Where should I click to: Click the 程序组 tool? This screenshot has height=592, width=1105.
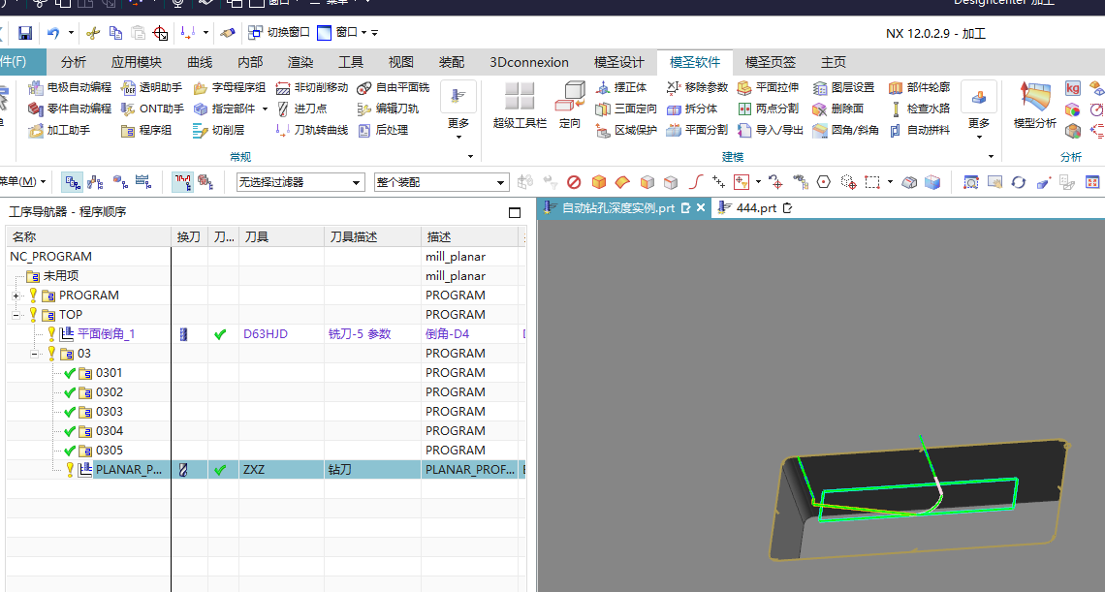tap(146, 131)
